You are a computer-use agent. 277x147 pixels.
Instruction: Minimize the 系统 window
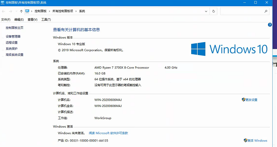[x=244, y=3]
